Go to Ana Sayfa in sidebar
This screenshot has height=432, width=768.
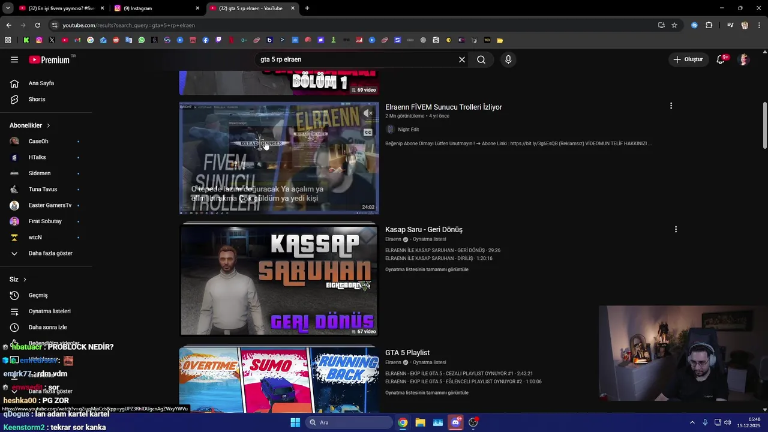coord(42,83)
